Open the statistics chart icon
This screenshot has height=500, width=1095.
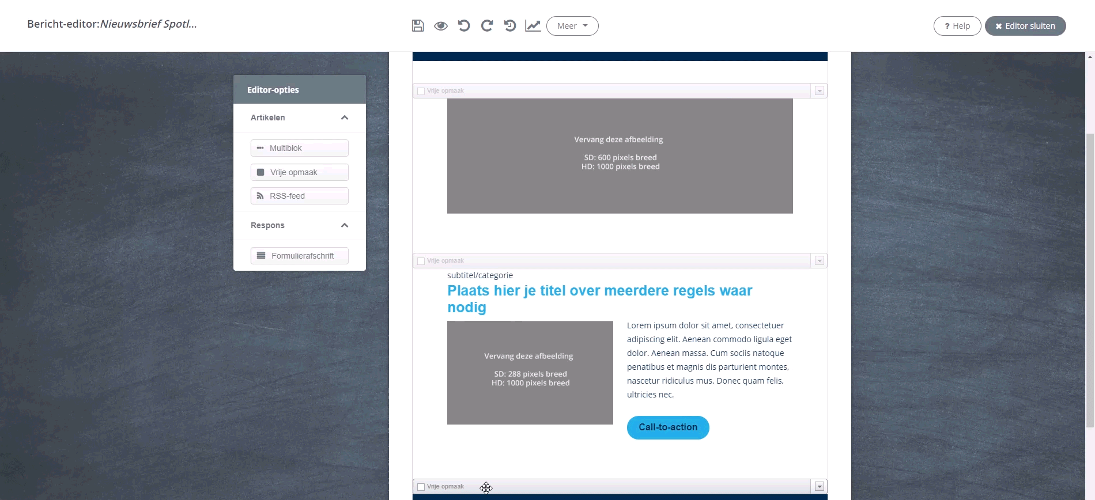pos(533,26)
